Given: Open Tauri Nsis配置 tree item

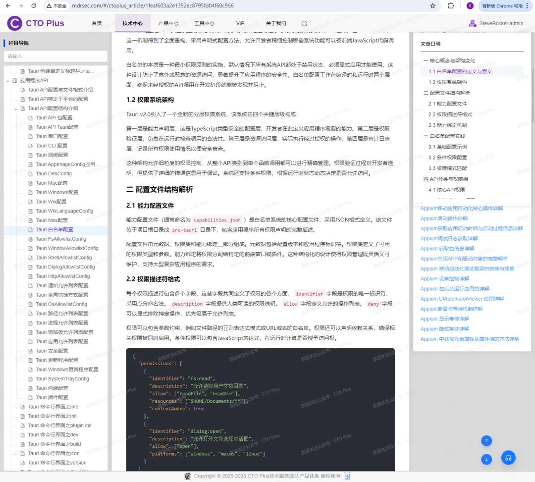Looking at the screenshot, I should tap(52, 220).
